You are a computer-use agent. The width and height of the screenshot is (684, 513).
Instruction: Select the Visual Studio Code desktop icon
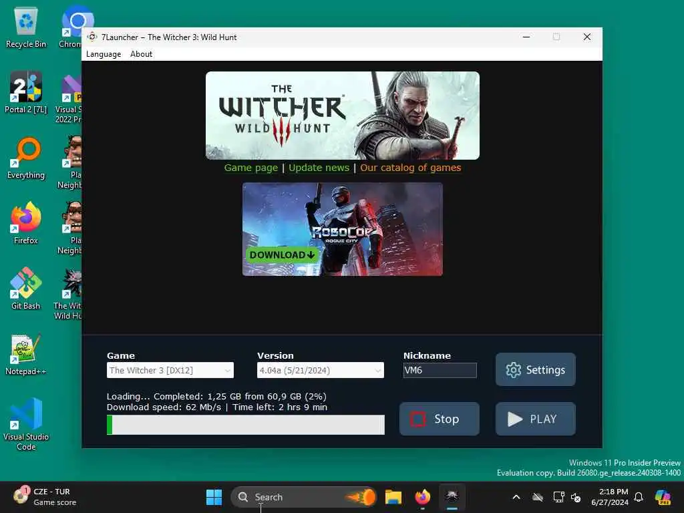(x=26, y=424)
